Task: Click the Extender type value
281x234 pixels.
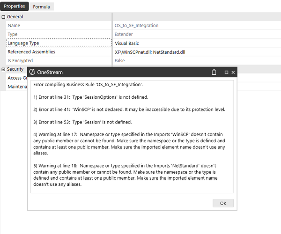Action: tap(124, 34)
